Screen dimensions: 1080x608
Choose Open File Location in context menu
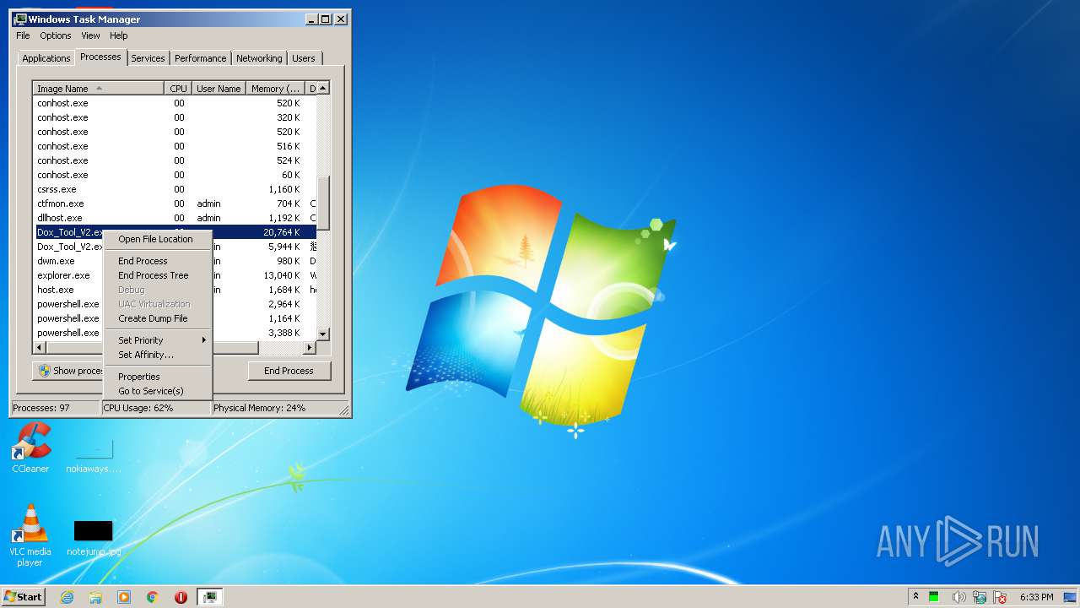(157, 239)
